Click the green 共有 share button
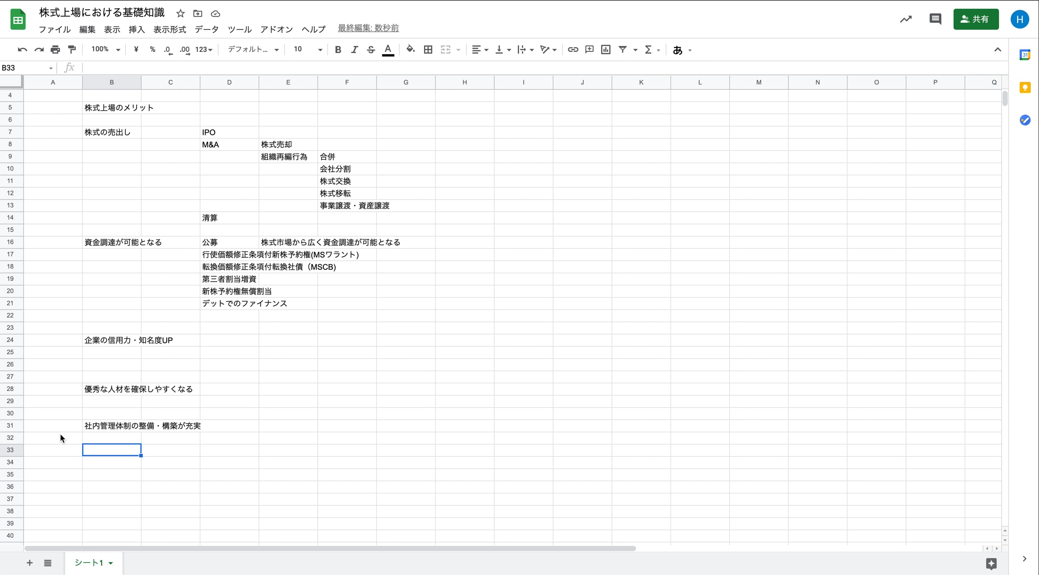This screenshot has height=575, width=1039. 975,19
